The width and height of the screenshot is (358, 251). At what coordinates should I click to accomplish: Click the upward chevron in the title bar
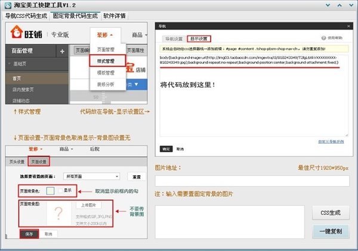(340, 5)
